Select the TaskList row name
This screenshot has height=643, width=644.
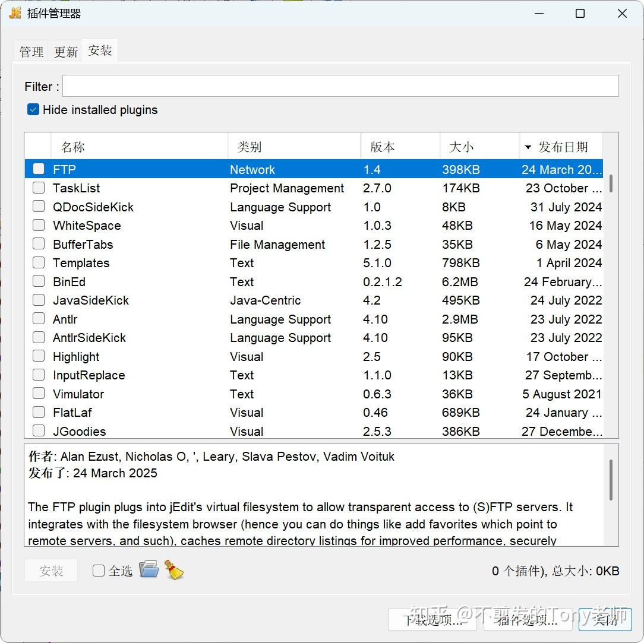pyautogui.click(x=77, y=188)
